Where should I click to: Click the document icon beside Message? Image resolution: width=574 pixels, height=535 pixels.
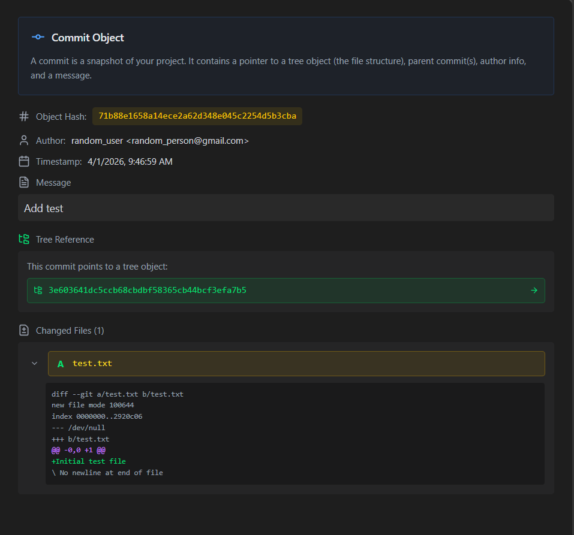(24, 182)
